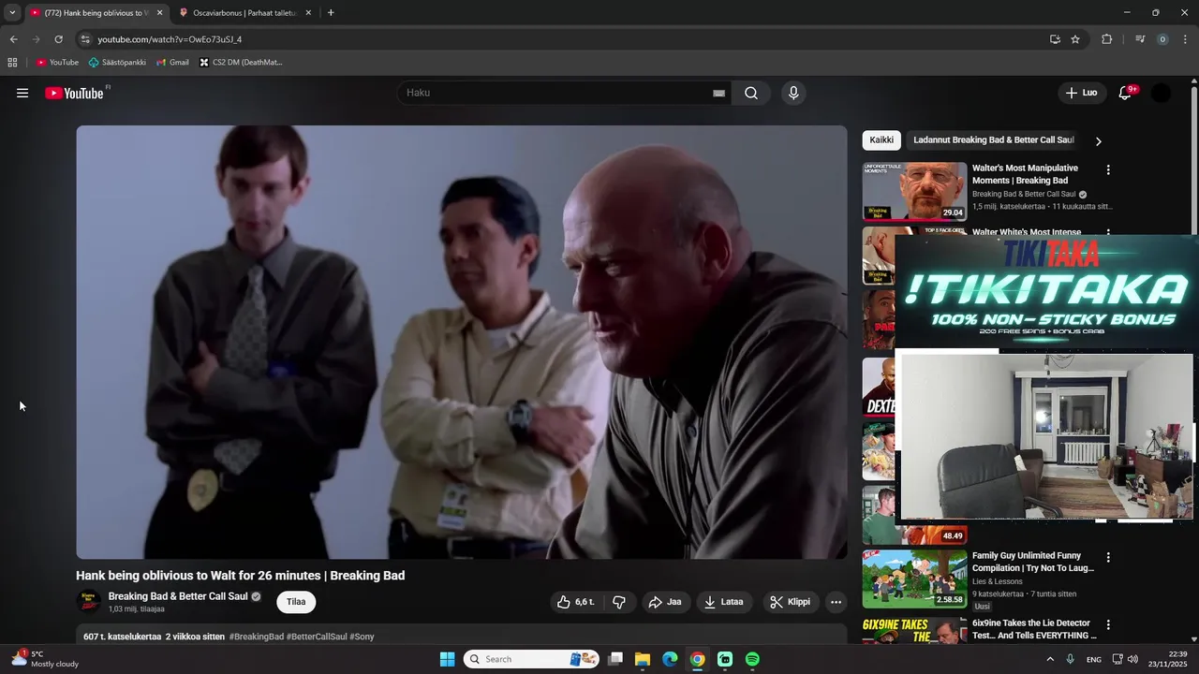Open the YouTube bookmark
The height and width of the screenshot is (674, 1199).
point(57,63)
